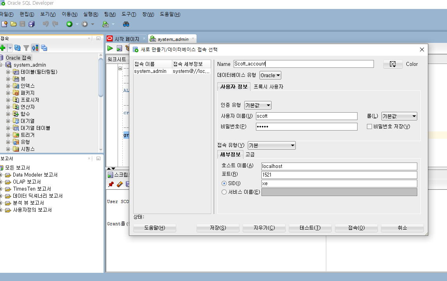Expand the 시퀀스 tree node
Image resolution: width=447 pixels, height=281 pixels.
click(8, 149)
